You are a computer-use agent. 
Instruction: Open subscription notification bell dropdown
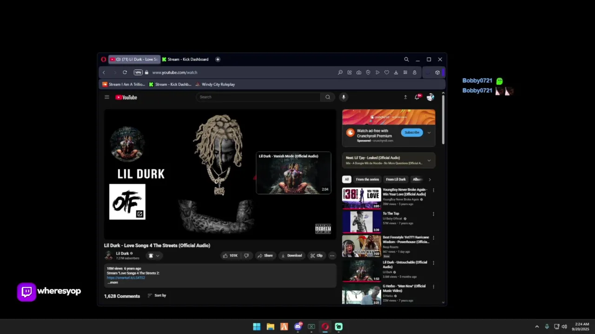coord(154,256)
